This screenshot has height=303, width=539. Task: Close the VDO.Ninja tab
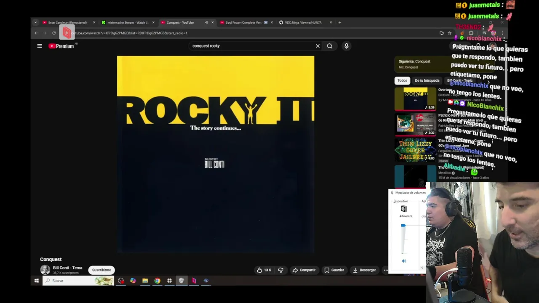(x=331, y=22)
